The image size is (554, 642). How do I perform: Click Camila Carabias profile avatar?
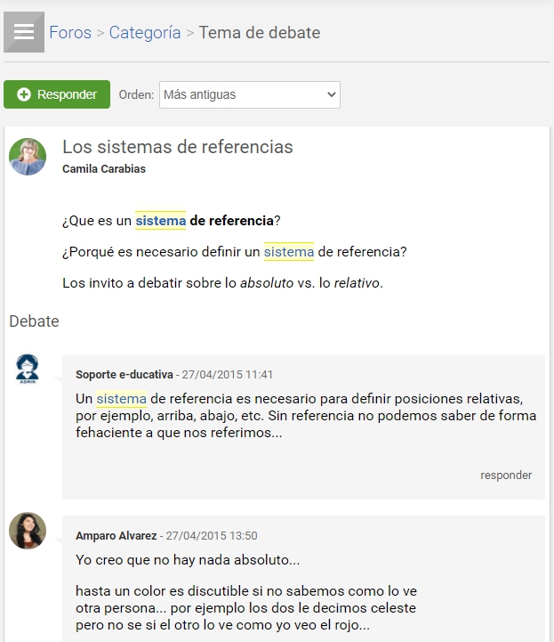click(28, 157)
